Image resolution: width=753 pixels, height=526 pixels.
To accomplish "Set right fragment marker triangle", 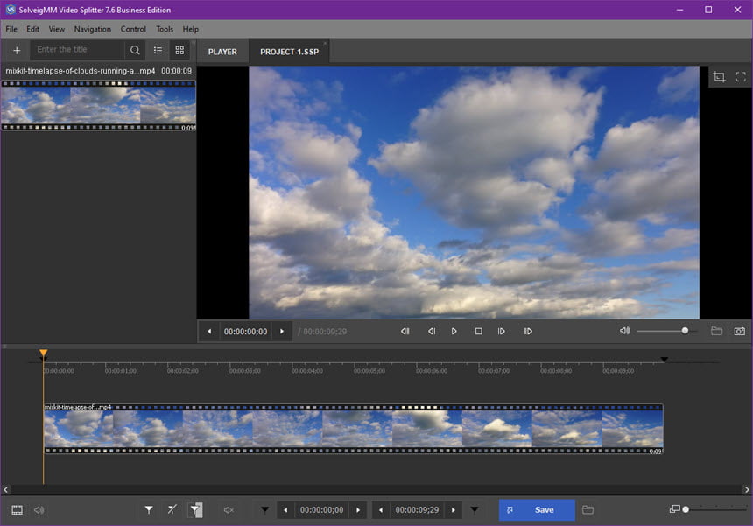I will point(475,509).
